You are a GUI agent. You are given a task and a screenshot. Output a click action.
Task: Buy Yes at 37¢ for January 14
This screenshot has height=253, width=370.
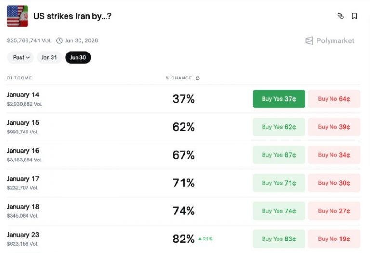[x=279, y=99]
